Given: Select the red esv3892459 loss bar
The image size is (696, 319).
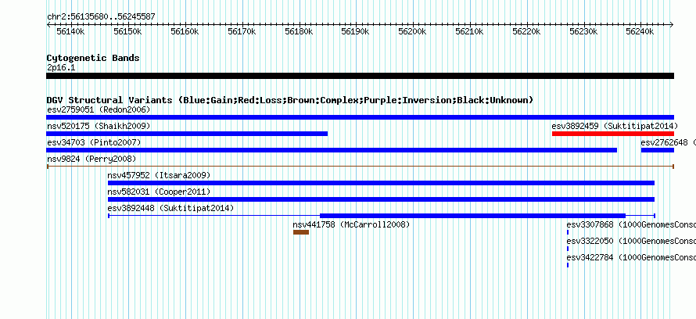Looking at the screenshot, I should tap(613, 134).
